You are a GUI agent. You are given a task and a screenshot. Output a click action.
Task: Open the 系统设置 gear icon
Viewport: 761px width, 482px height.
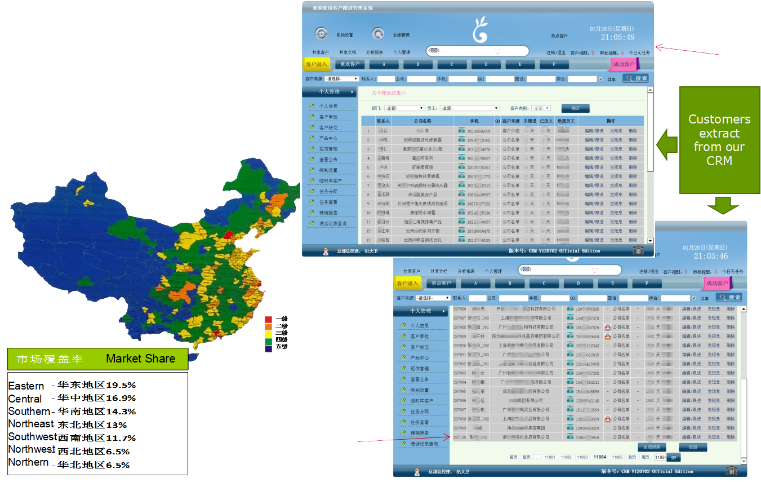(x=320, y=33)
